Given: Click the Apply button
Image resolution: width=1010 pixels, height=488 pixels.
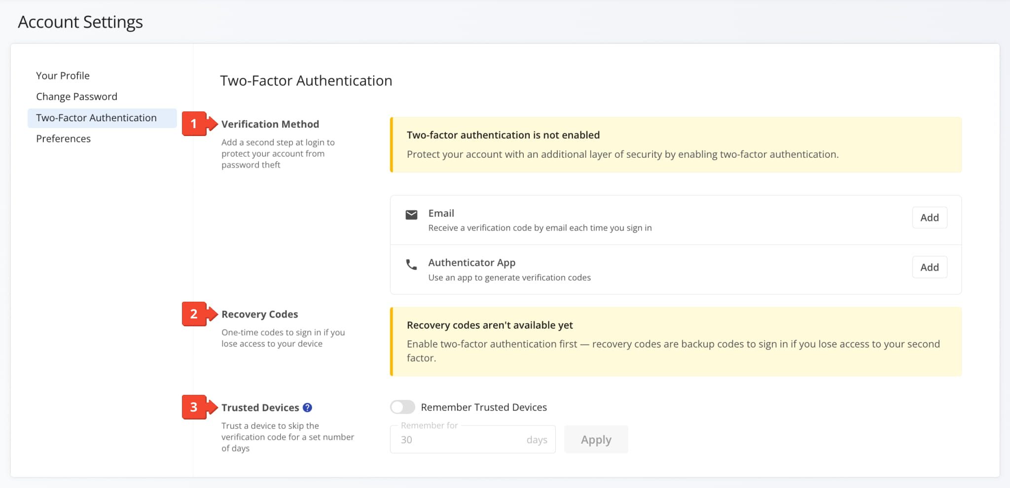Looking at the screenshot, I should click(596, 439).
